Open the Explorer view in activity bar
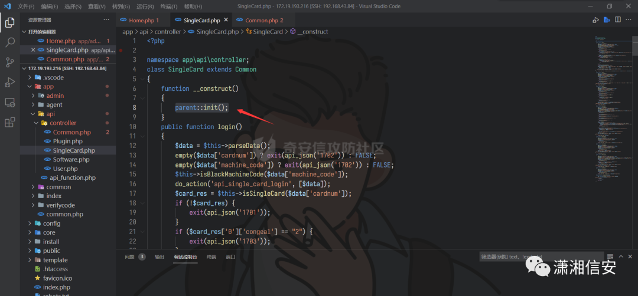The image size is (638, 296). pyautogui.click(x=10, y=23)
